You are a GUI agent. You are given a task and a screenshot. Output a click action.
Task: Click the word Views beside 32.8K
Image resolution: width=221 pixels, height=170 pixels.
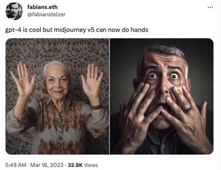(90, 165)
